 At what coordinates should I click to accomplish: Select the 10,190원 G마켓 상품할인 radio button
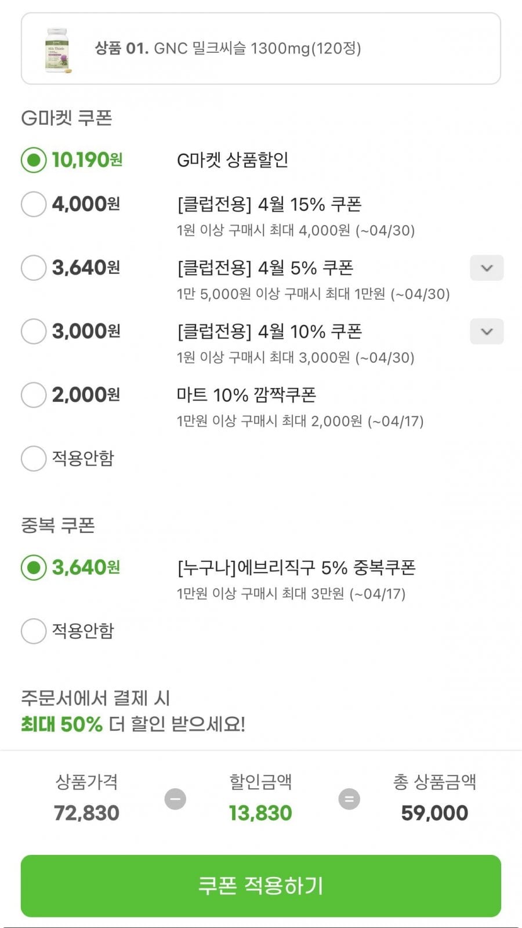pyautogui.click(x=34, y=160)
